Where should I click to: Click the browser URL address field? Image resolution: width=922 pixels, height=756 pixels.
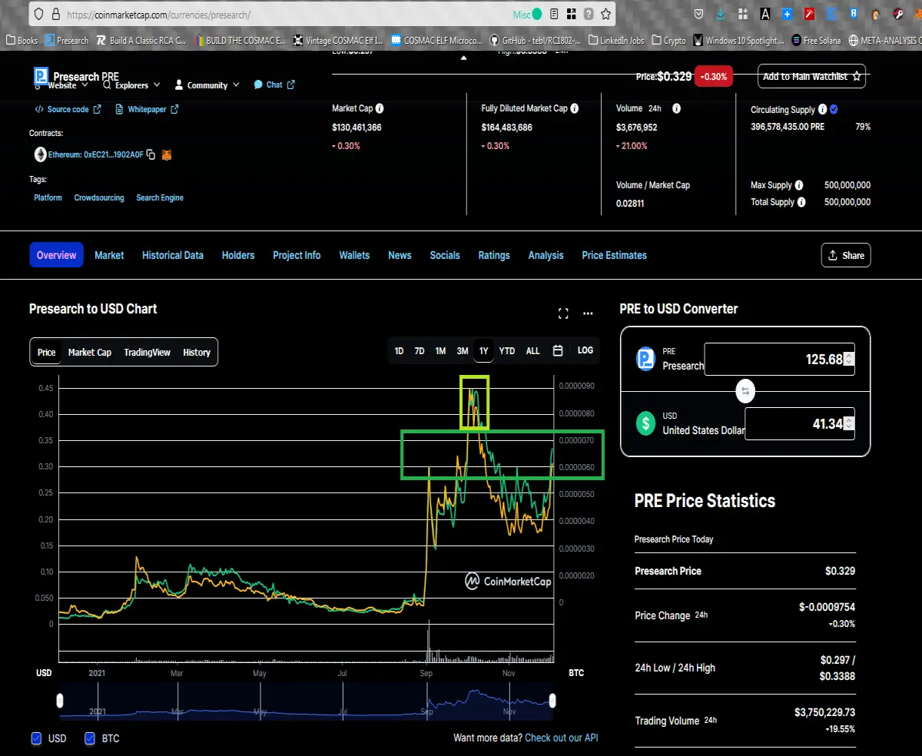(288, 14)
